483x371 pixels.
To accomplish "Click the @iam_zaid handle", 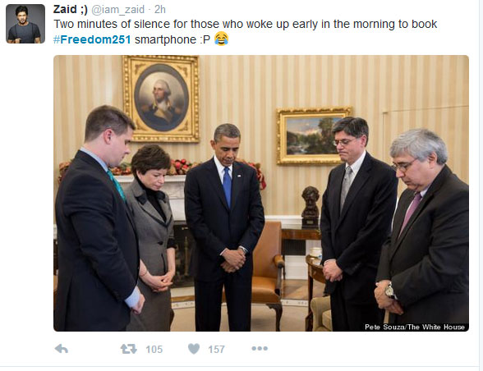I will coord(118,10).
